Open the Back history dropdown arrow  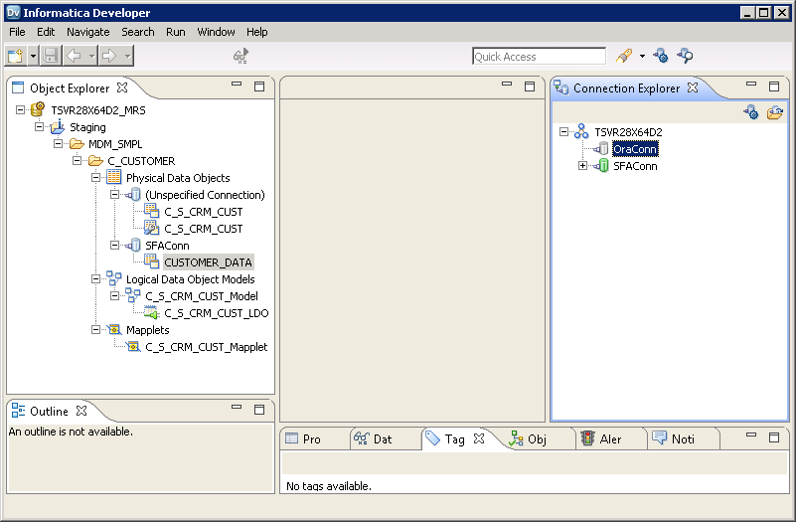point(91,56)
